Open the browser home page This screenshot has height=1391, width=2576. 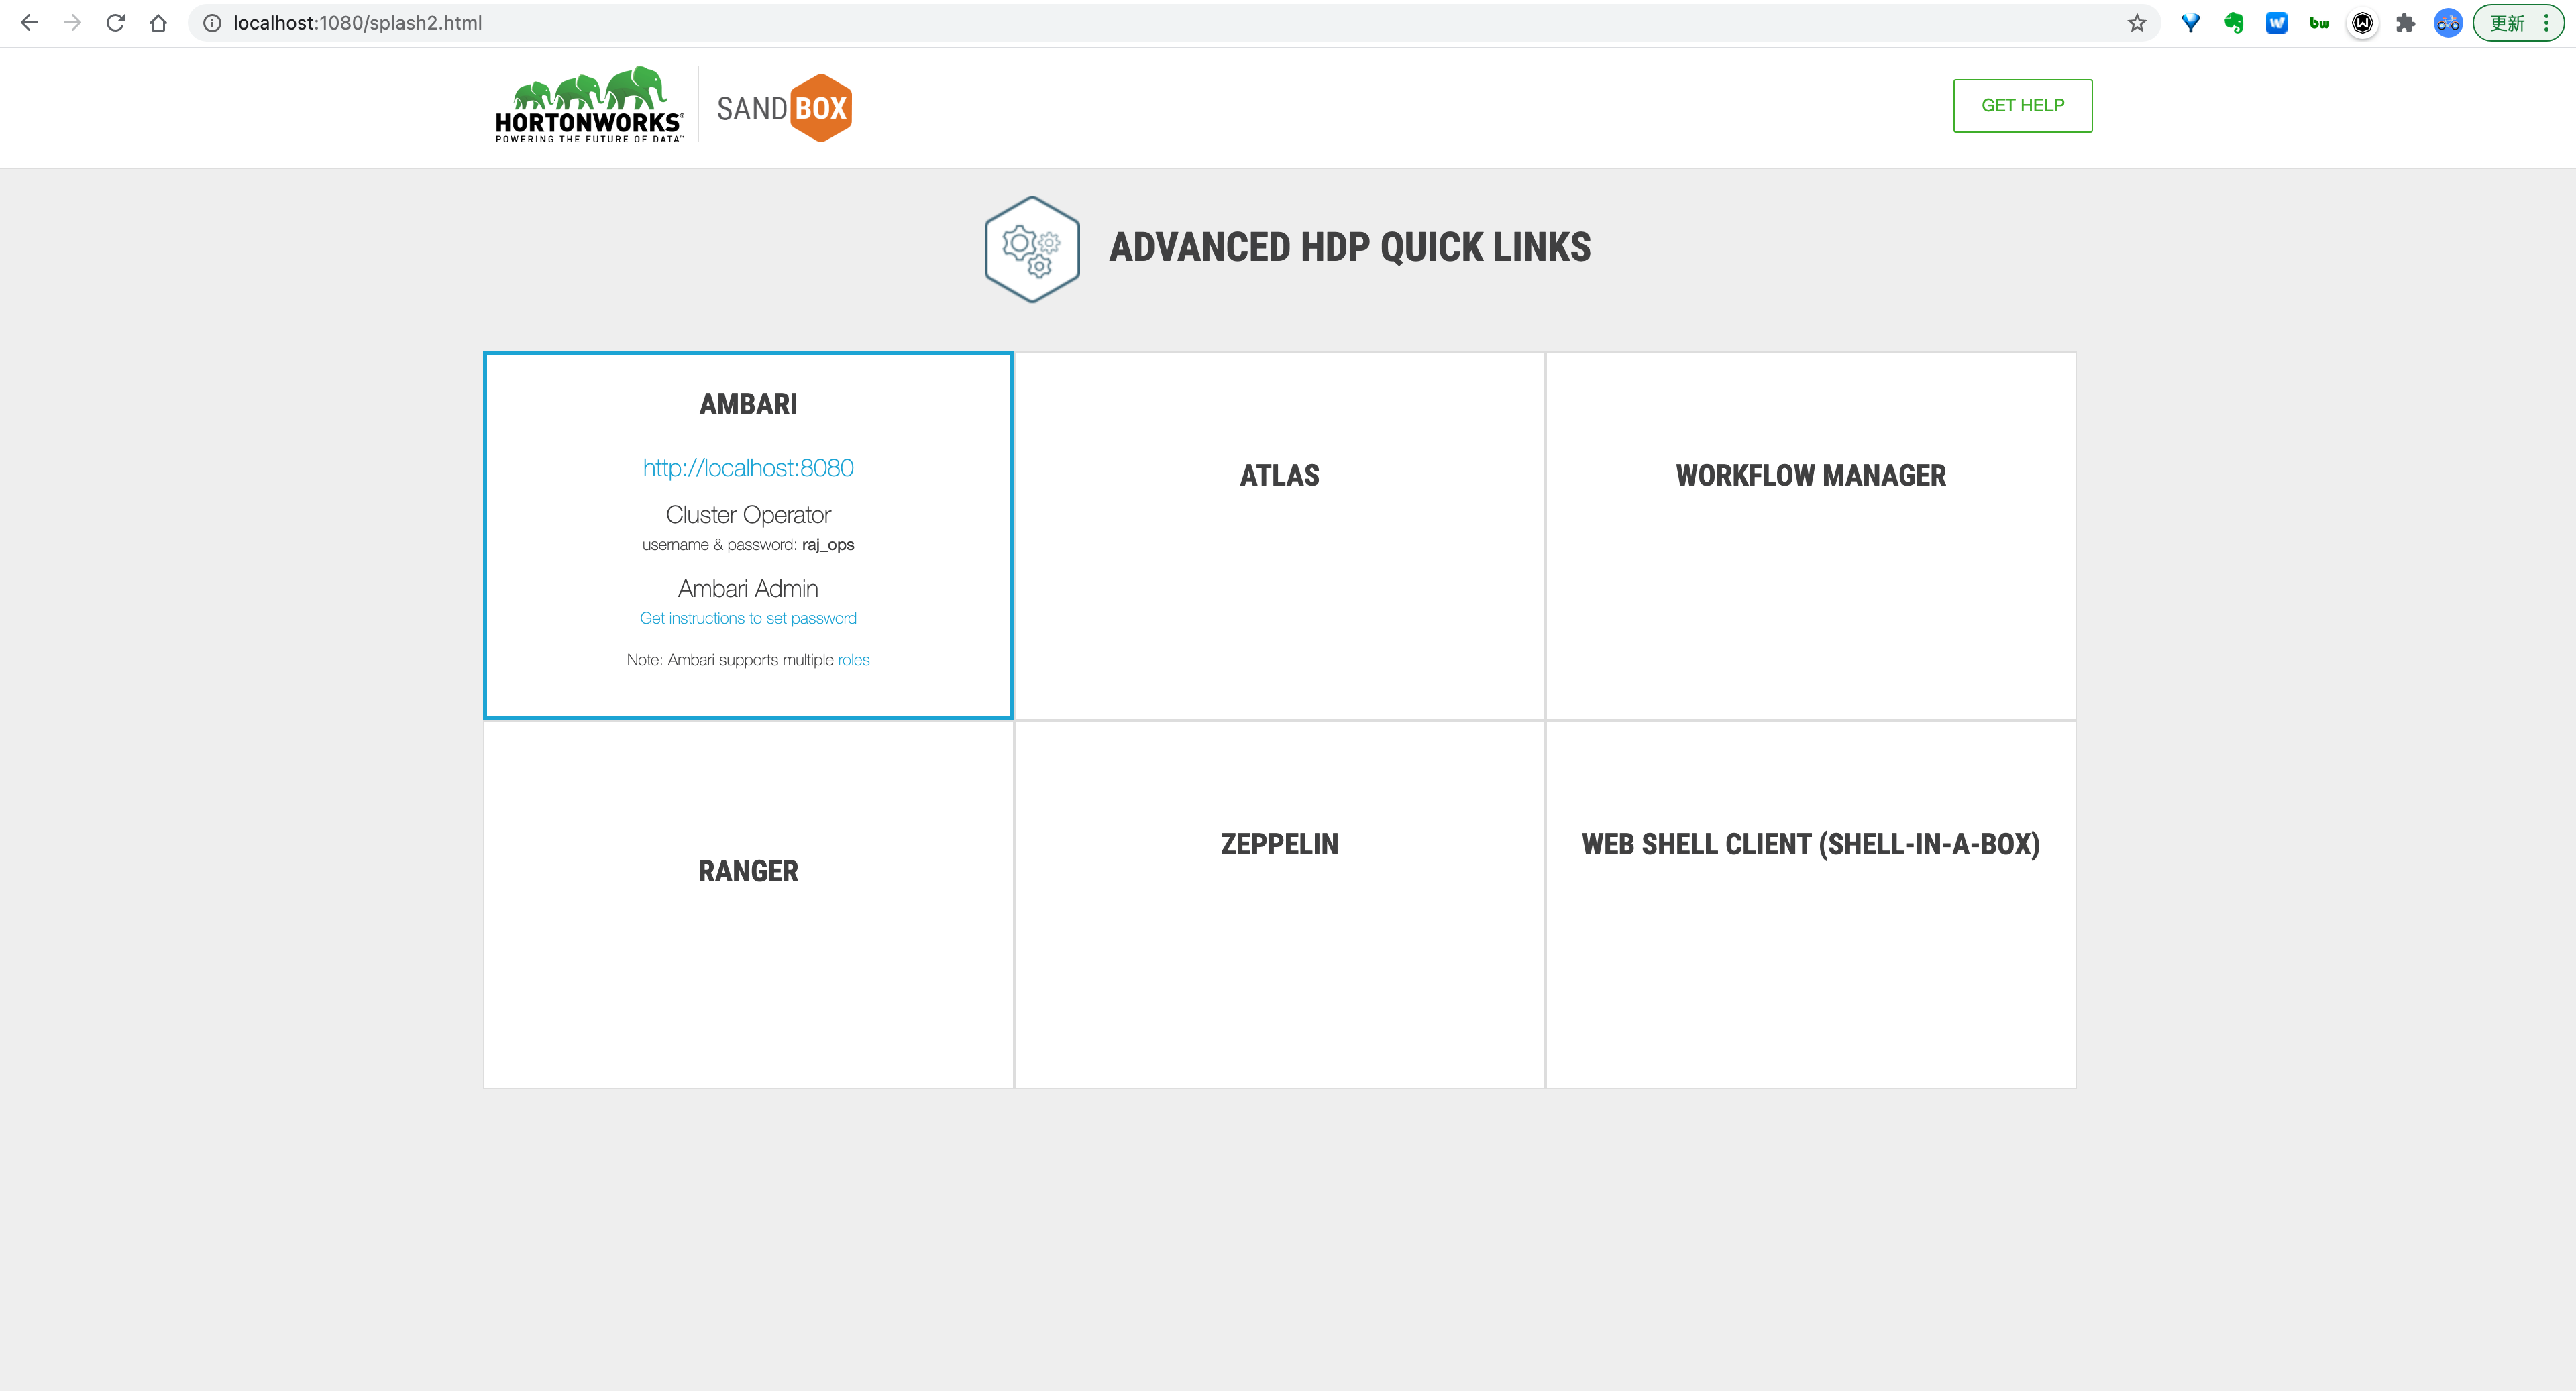coord(158,23)
